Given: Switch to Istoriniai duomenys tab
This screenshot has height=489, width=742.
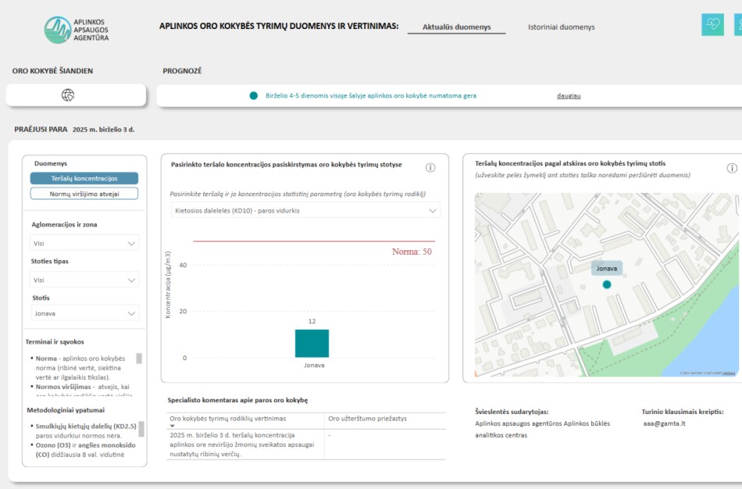Looking at the screenshot, I should 562,27.
